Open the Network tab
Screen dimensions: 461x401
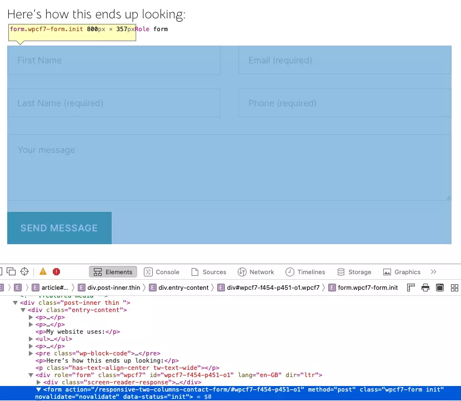coord(255,272)
